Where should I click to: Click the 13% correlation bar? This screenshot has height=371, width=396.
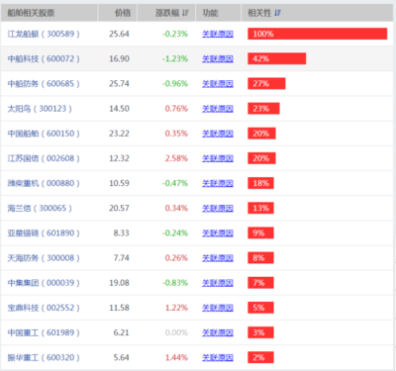[260, 208]
